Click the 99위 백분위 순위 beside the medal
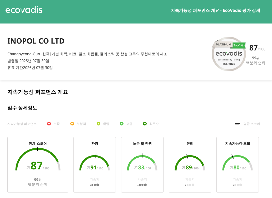Screen dimensions: 272x198 pos(256,60)
